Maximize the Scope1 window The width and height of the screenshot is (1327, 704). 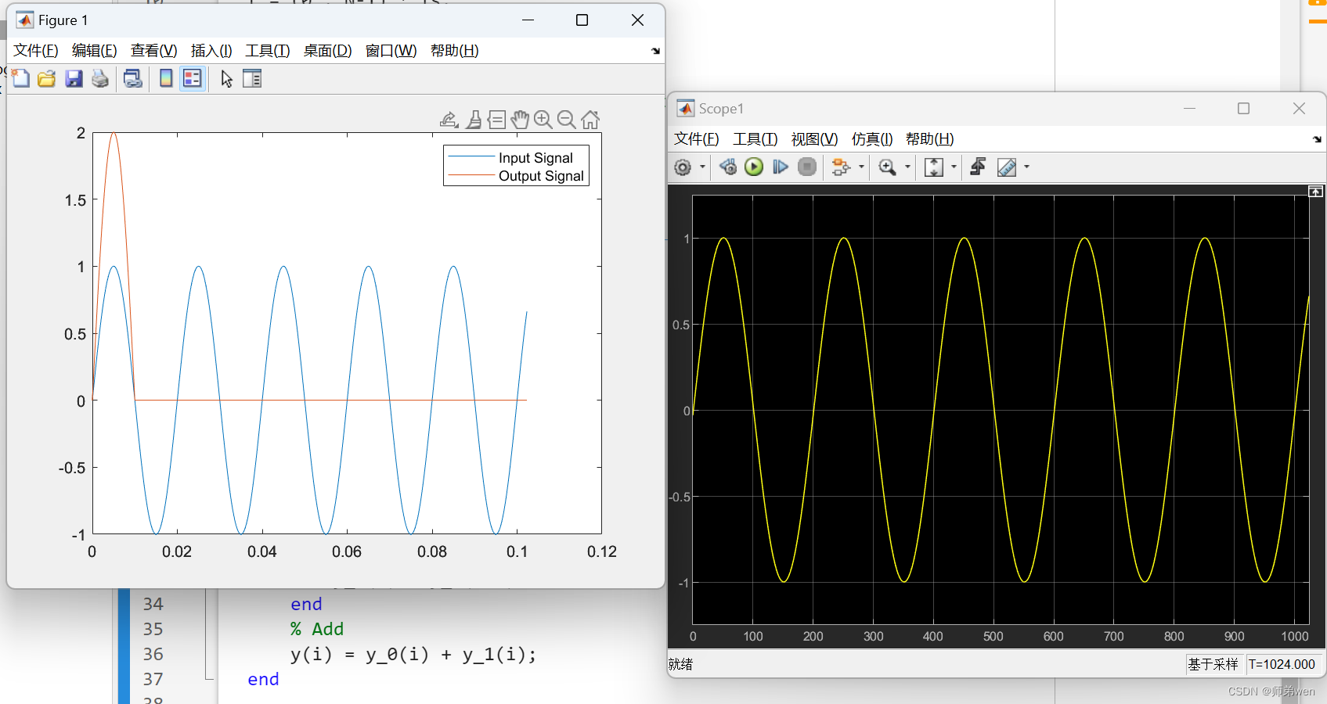pos(1243,109)
